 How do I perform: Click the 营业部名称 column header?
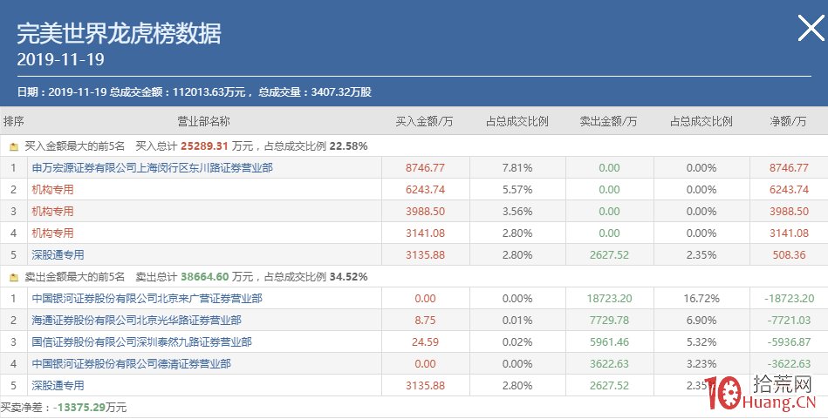(x=204, y=121)
